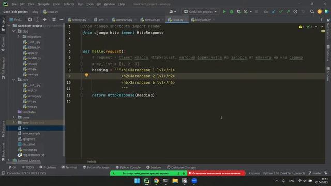Click the Python 3.10 interpreter status widget
Viewport: 331px width, 186px height.
point(284,173)
